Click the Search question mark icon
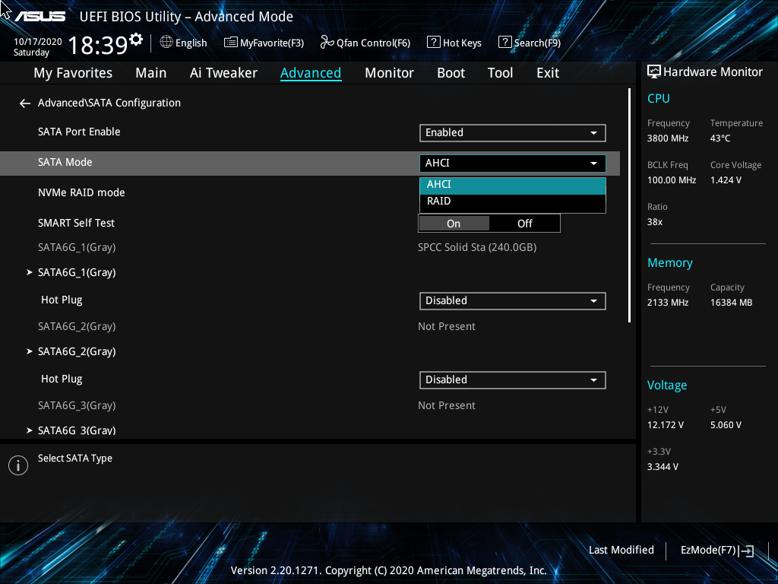 pyautogui.click(x=504, y=43)
